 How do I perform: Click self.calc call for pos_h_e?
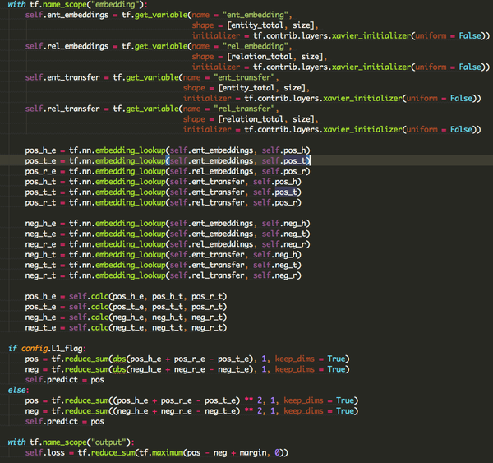coord(148,296)
